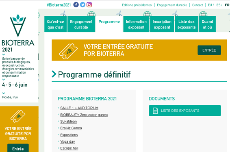Open the Qu'est-ce que c'est tab
230x152 pixels.
[x=55, y=24]
